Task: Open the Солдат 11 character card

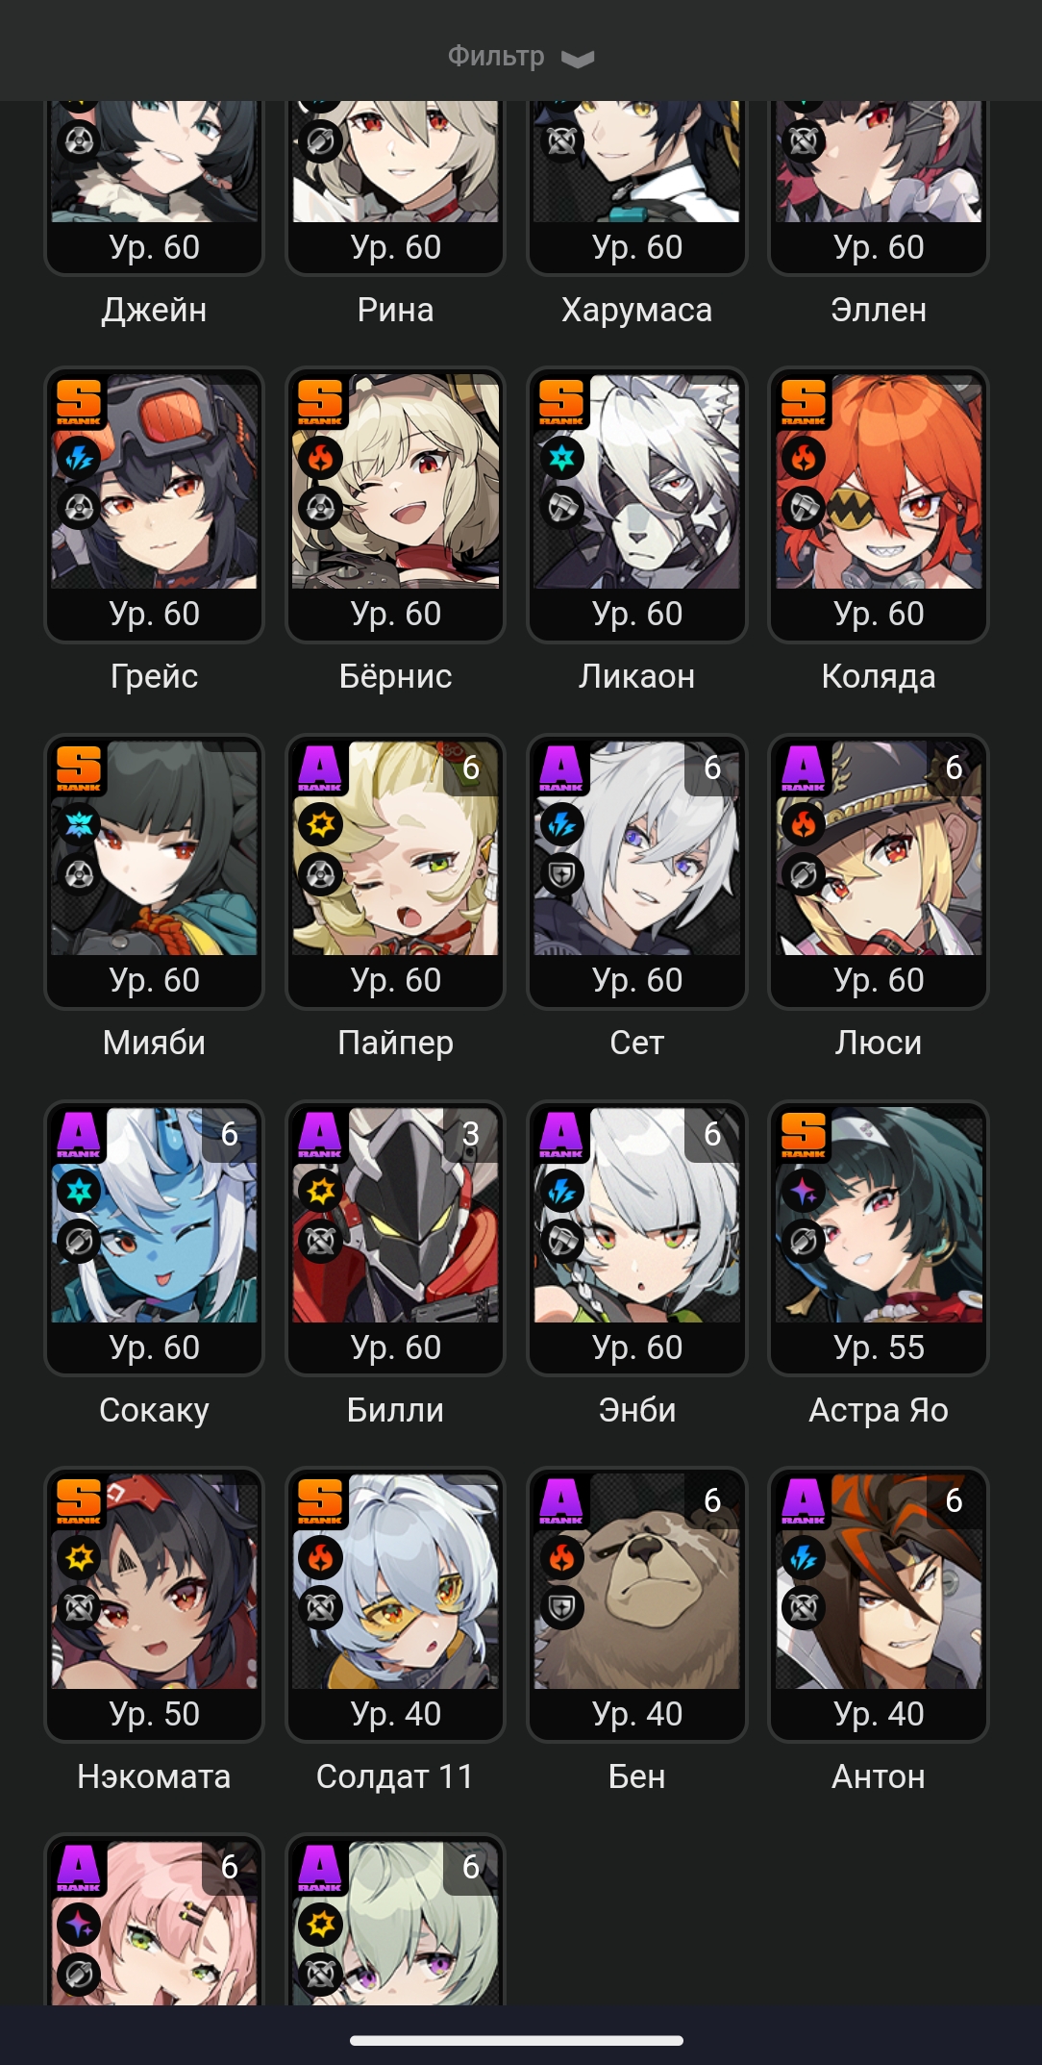Action: point(395,1604)
